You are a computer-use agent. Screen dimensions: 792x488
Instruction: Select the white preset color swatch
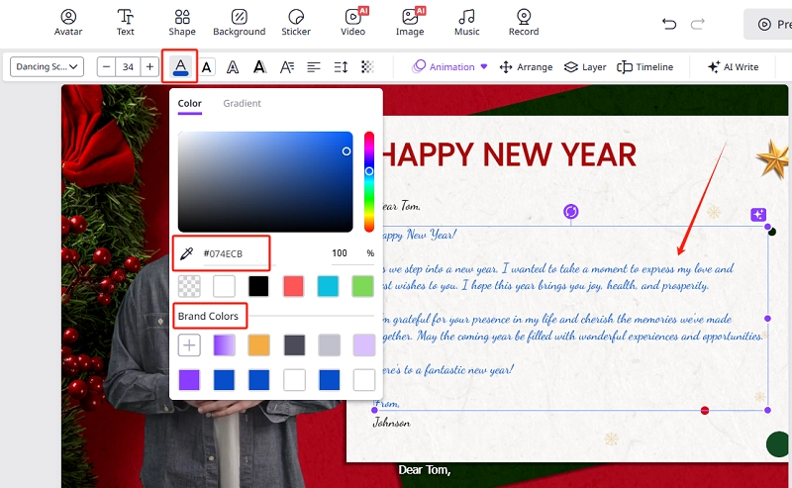tap(225, 286)
